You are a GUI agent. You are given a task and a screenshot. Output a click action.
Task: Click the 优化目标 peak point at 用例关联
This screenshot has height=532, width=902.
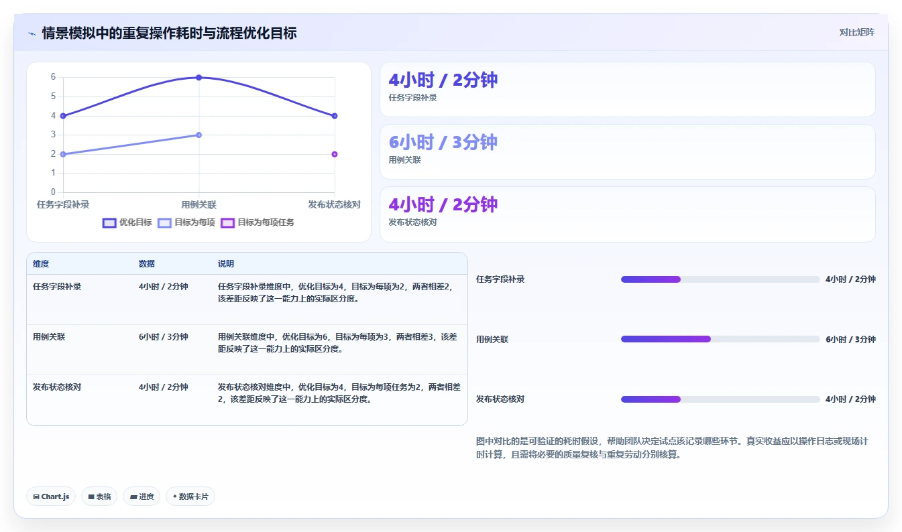199,78
